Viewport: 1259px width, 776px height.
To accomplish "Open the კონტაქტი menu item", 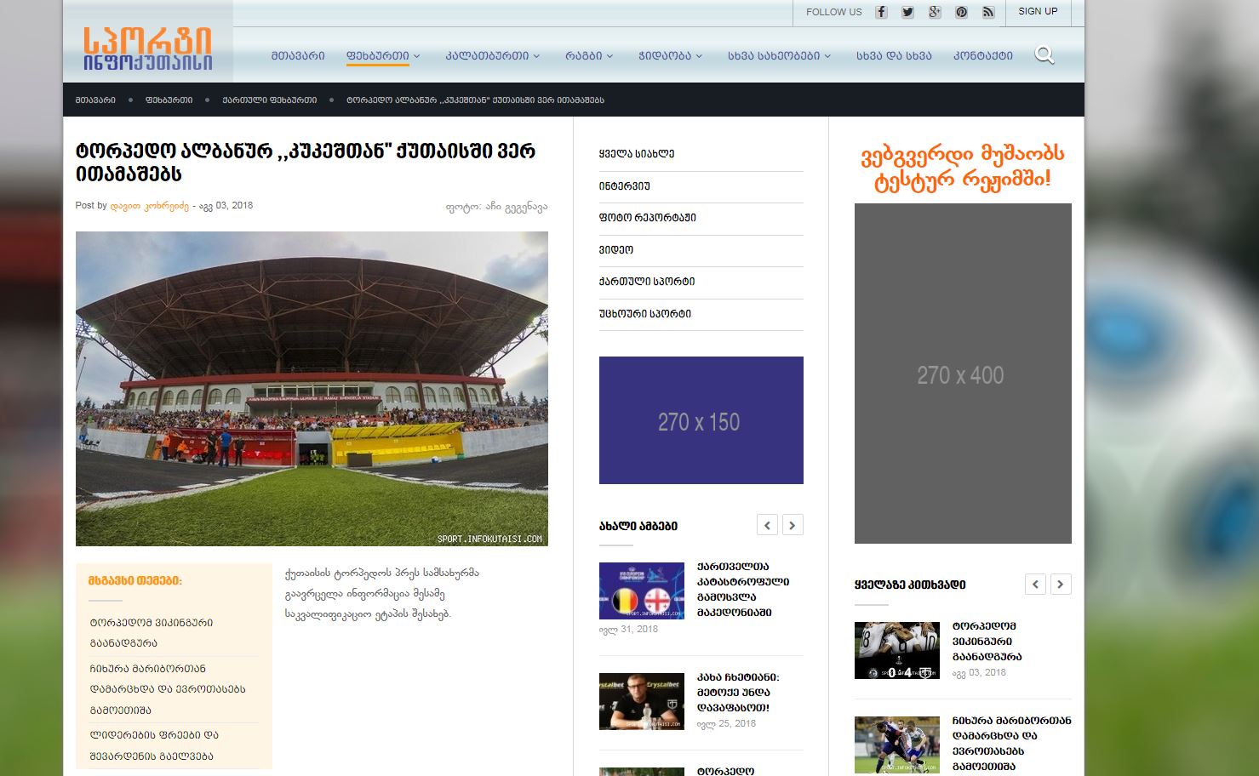I will [x=983, y=55].
